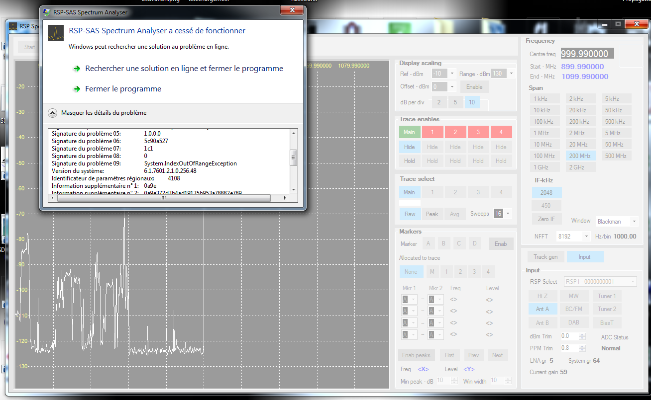Hide the Main trace
This screenshot has height=400, width=651.
coord(409,147)
